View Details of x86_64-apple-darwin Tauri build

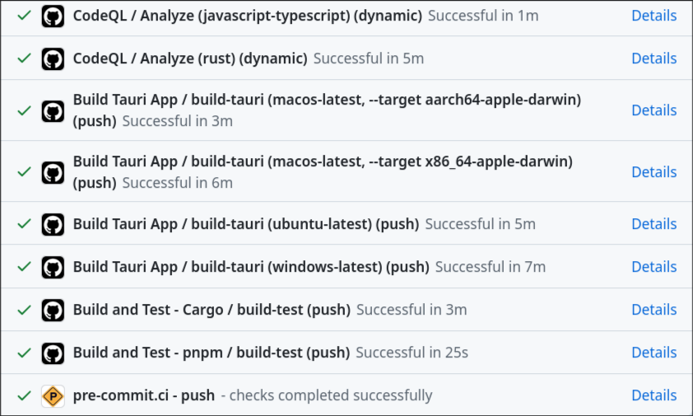tap(653, 172)
